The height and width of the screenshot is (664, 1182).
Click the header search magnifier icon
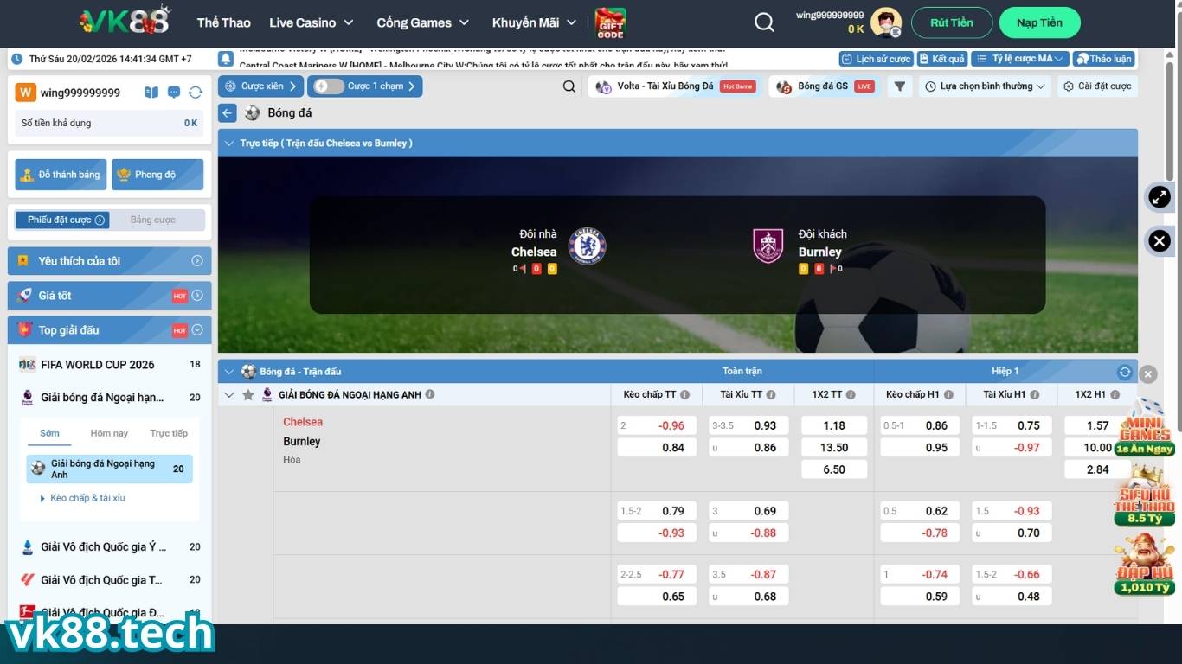[x=764, y=23]
